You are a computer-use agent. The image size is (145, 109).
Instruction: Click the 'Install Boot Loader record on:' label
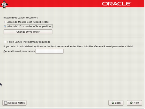click(21, 18)
